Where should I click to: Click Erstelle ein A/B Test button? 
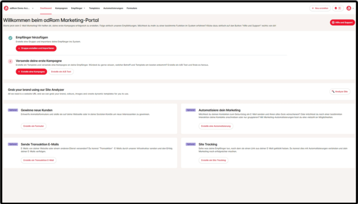pyautogui.click(x=61, y=72)
